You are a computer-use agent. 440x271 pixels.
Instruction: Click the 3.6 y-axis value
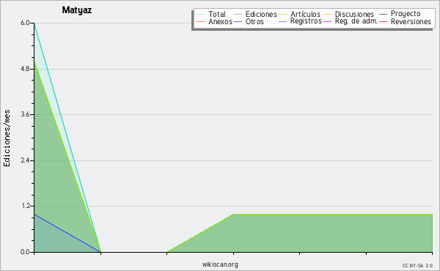(x=25, y=114)
